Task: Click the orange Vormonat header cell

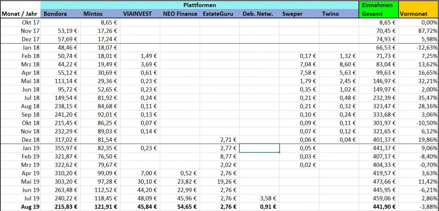Action: (x=418, y=9)
